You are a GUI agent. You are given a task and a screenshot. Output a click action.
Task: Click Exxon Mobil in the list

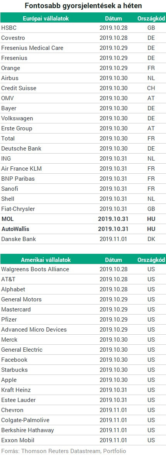[17, 440]
